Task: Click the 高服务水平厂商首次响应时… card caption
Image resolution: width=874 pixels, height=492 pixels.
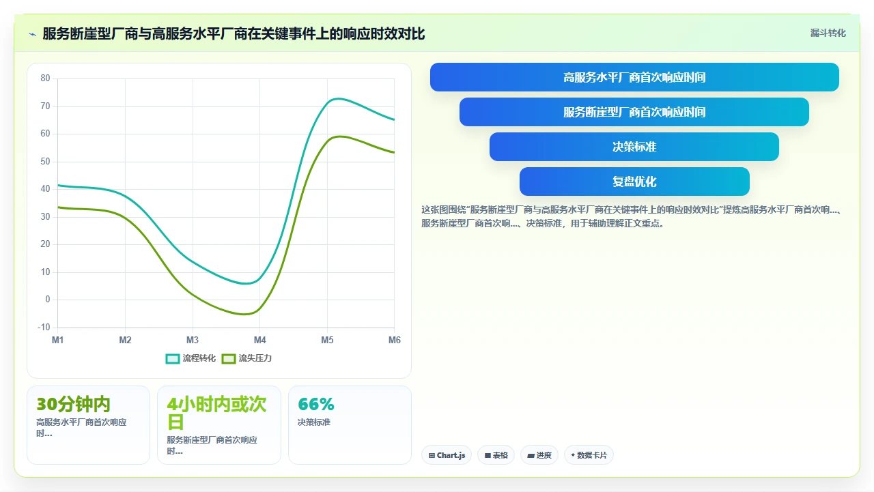Action: 81,428
